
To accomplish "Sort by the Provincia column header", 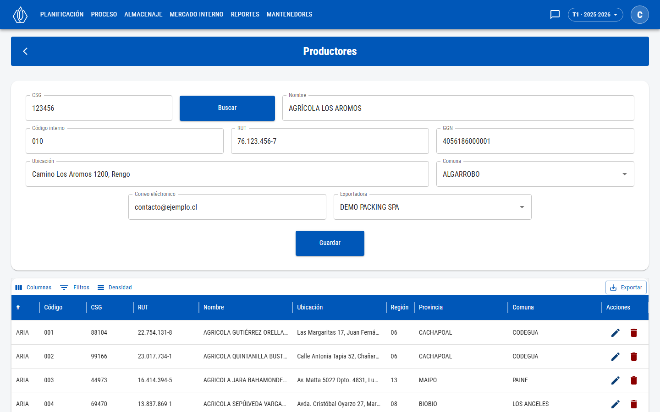I will pyautogui.click(x=431, y=308).
